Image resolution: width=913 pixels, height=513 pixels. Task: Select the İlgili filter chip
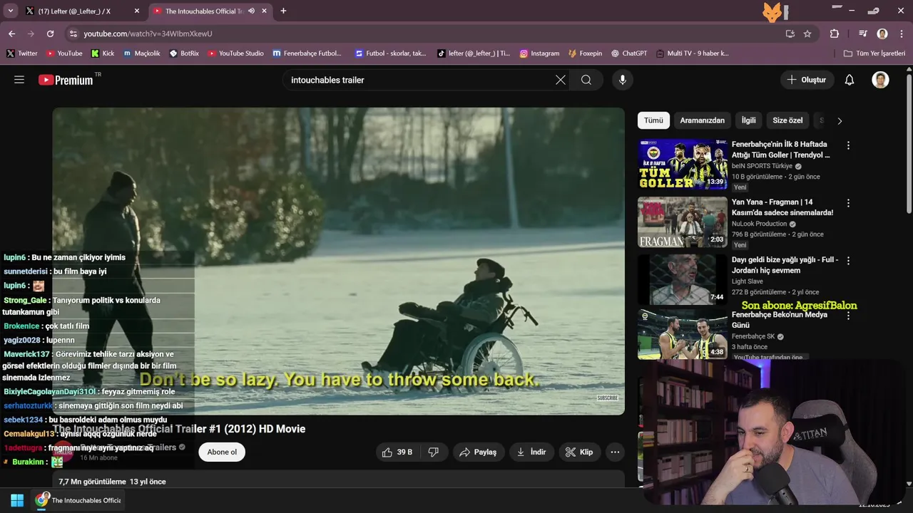click(x=748, y=120)
